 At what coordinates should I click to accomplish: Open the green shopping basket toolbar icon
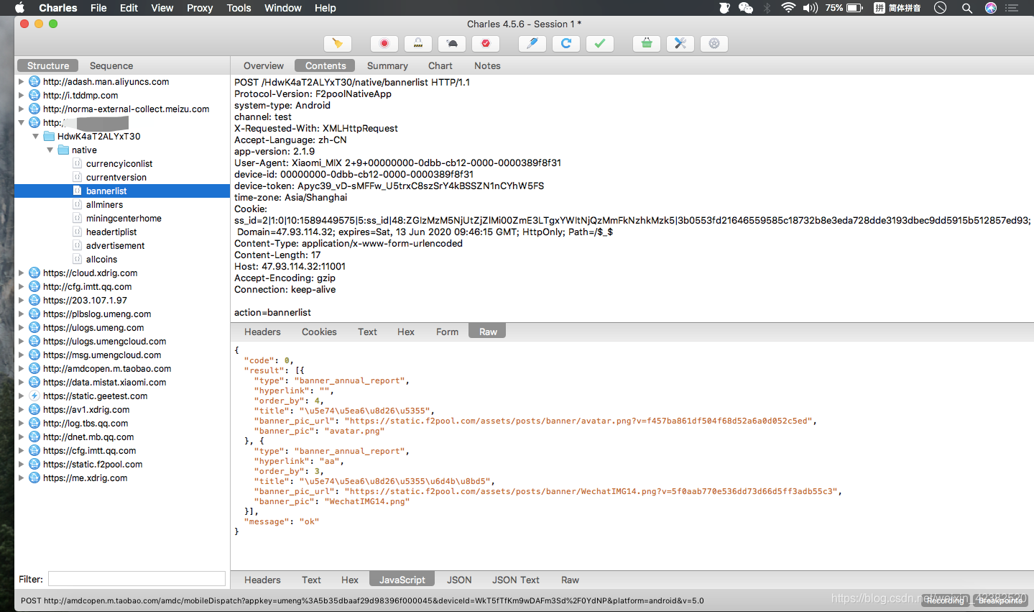(647, 43)
